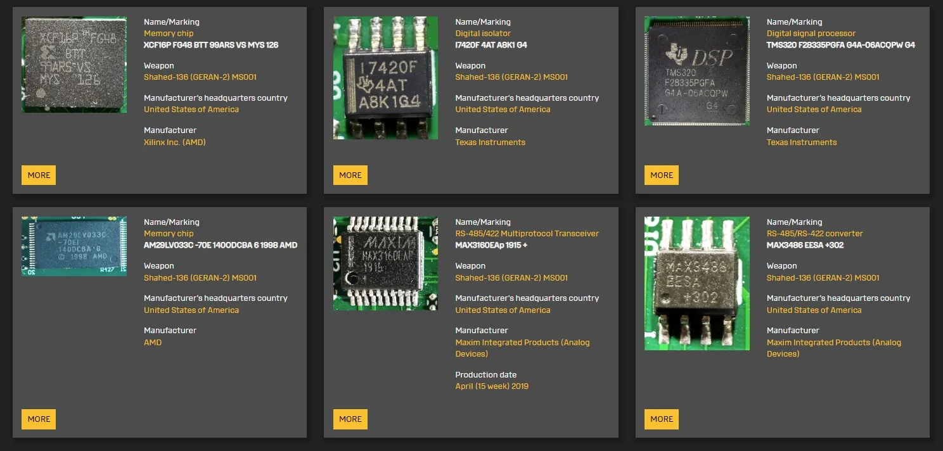Select the AMD manufacturer link
Viewport: 943px width, 451px height.
pyautogui.click(x=153, y=343)
